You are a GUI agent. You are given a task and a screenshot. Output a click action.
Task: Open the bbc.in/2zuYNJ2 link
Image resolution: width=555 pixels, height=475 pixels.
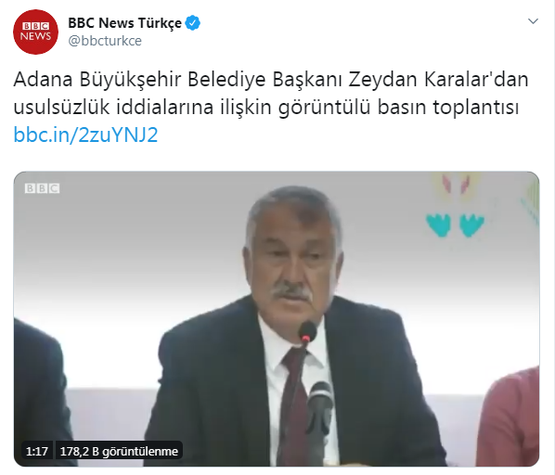tap(85, 135)
